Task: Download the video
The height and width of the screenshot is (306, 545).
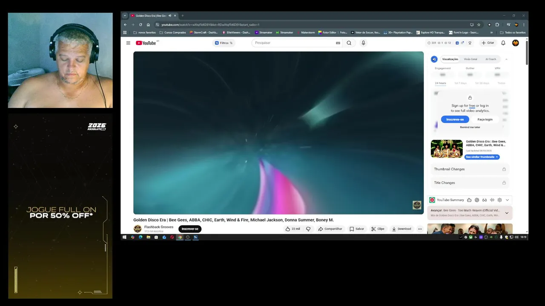Action: pos(402,229)
